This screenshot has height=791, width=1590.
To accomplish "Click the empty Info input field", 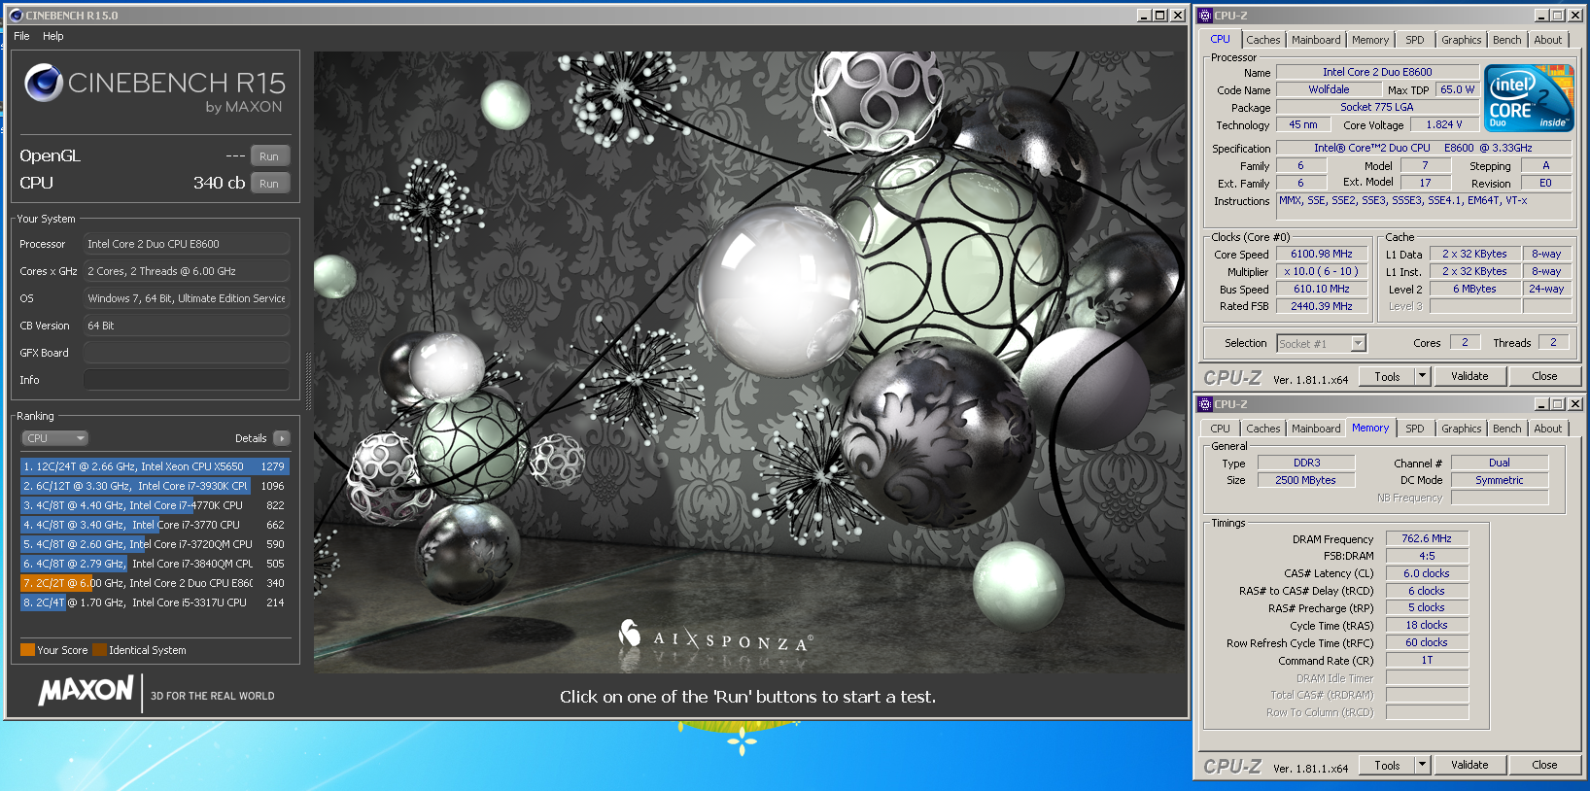I will coord(187,380).
